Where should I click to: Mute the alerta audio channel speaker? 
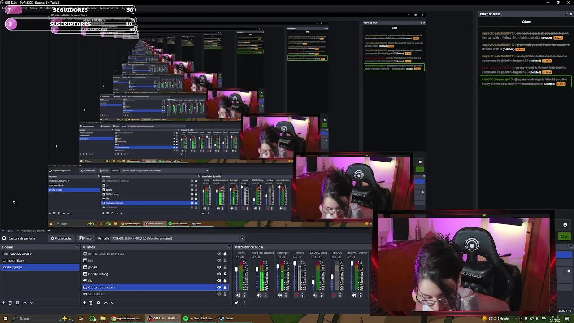tap(239, 295)
